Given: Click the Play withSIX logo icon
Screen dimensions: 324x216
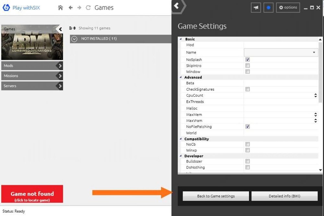Looking at the screenshot, I should [6, 8].
